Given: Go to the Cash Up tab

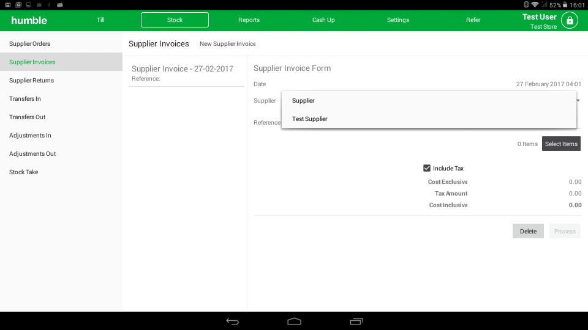Looking at the screenshot, I should point(323,20).
